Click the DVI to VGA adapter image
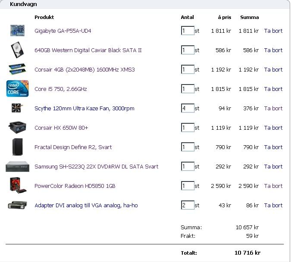The height and width of the screenshot is (262, 291). (18, 205)
